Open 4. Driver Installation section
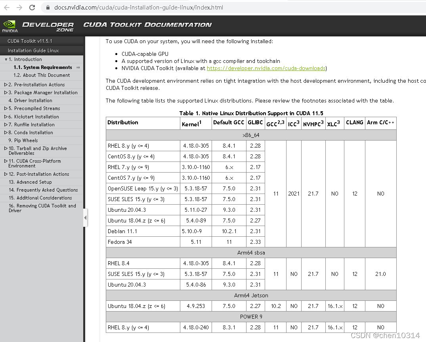Image resolution: width=426 pixels, height=342 pixels. pyautogui.click(x=30, y=101)
